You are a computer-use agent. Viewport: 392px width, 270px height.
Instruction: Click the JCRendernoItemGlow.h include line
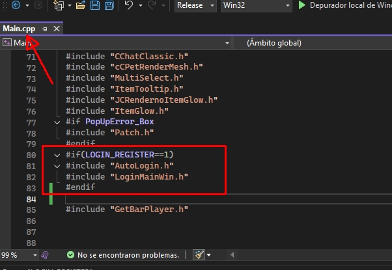[x=141, y=100]
